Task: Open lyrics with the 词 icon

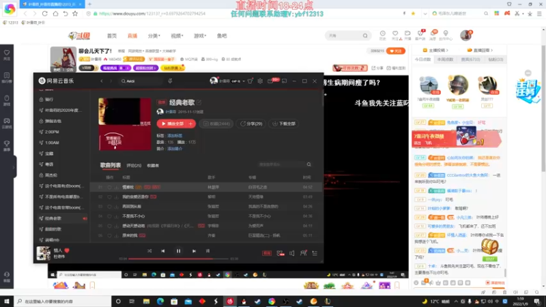Action: click(207, 251)
